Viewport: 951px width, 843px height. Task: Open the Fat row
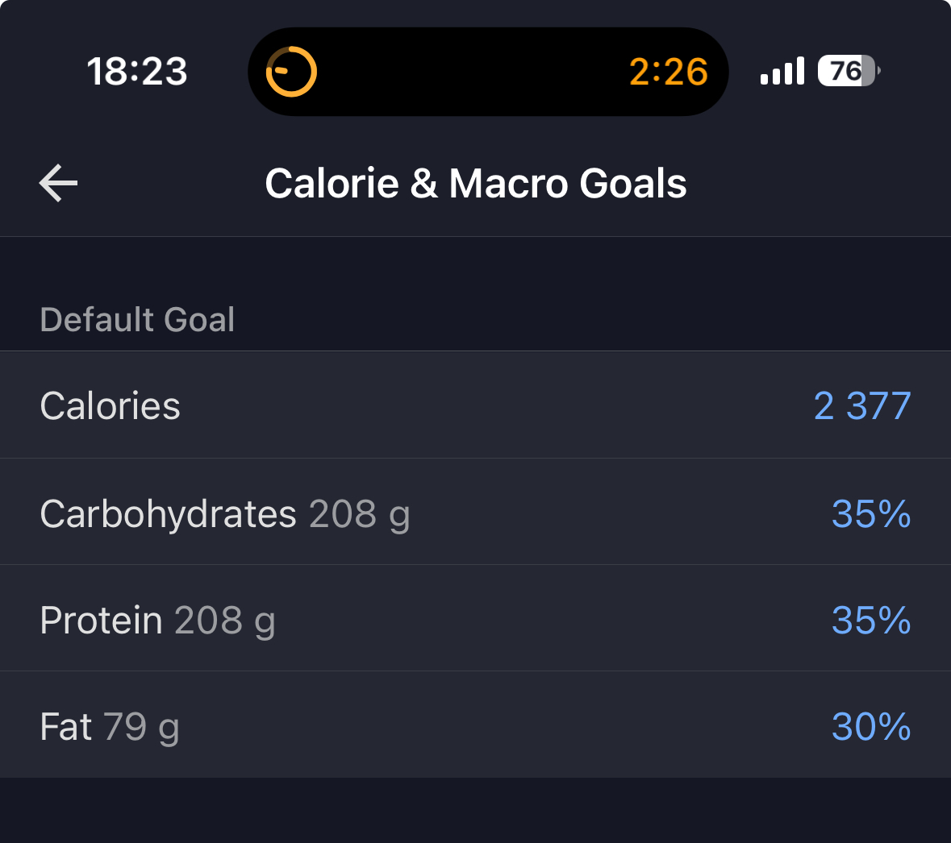476,725
